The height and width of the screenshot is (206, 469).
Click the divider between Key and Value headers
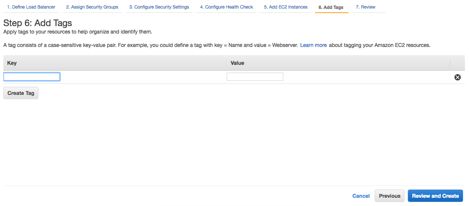pyautogui.click(x=227, y=63)
